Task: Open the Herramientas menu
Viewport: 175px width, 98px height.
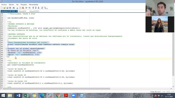Action: 34,5
